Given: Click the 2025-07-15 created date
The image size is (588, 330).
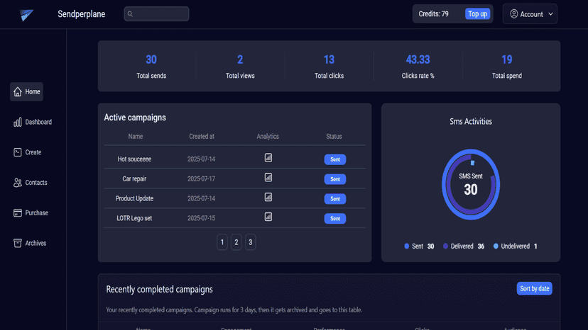Looking at the screenshot, I should pyautogui.click(x=202, y=218).
